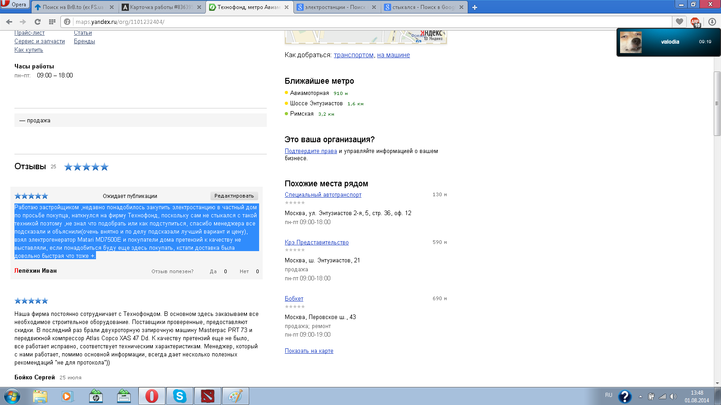Image resolution: width=721 pixels, height=405 pixels.
Task: Click the Бойко Сергей reviewer name
Action: (x=35, y=378)
